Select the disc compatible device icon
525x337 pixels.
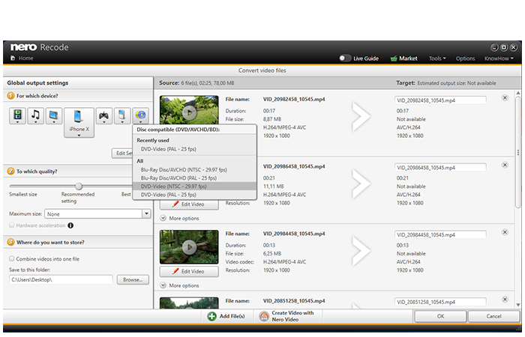[141, 116]
